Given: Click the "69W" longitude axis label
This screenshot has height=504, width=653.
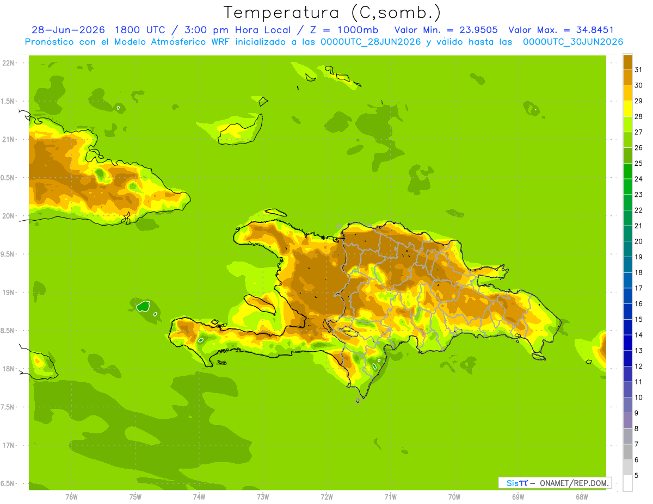Looking at the screenshot, I should [518, 497].
